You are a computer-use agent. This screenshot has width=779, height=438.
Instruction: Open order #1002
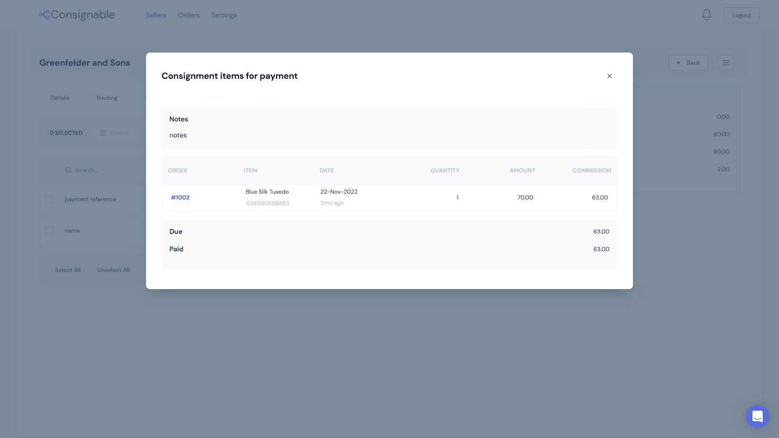(180, 198)
